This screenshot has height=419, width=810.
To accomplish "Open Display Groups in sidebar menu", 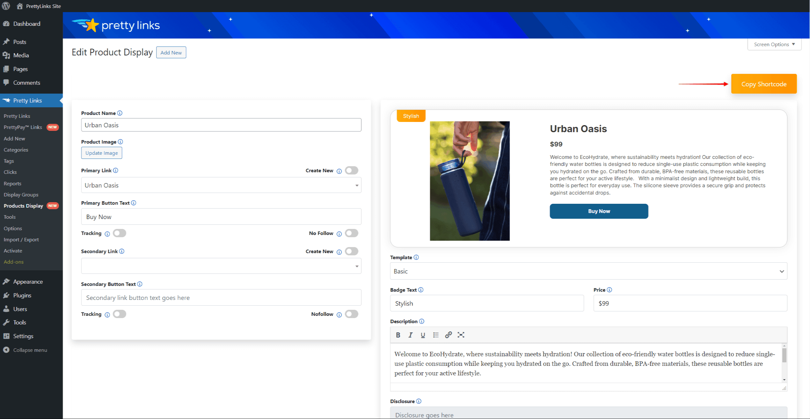I will coord(21,195).
